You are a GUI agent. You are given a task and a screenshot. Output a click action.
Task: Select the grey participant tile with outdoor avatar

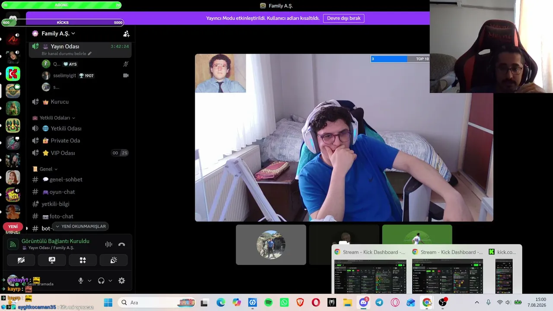[x=271, y=244]
